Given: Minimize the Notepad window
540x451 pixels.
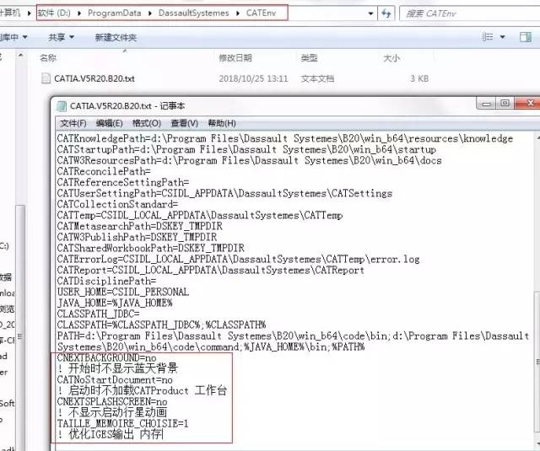Looking at the screenshot, I should [484, 104].
